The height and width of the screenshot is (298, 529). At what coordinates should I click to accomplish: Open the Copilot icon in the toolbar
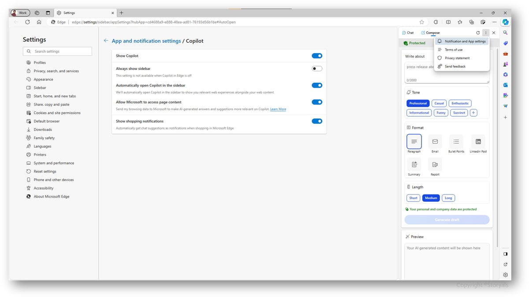[505, 22]
